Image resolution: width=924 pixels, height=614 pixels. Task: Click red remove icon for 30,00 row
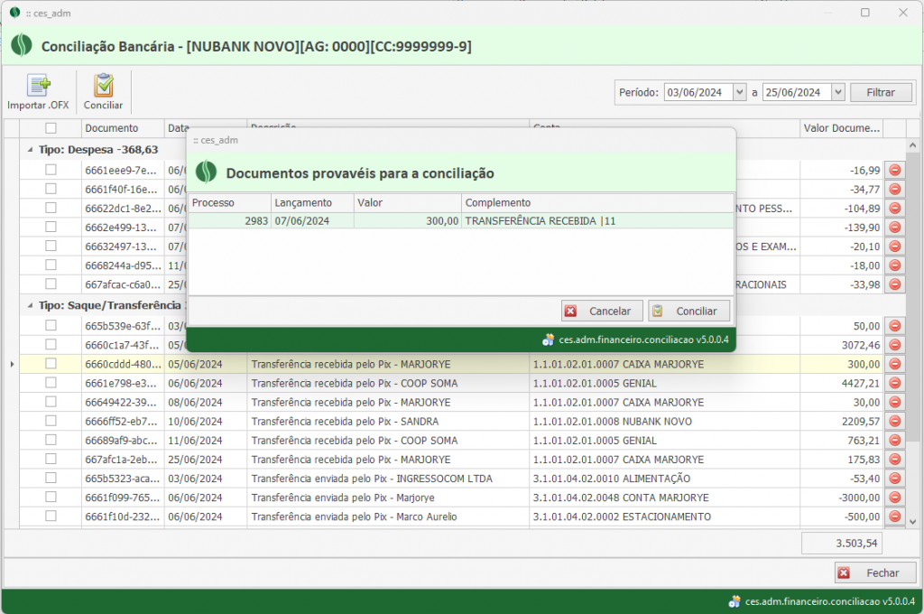tap(894, 402)
